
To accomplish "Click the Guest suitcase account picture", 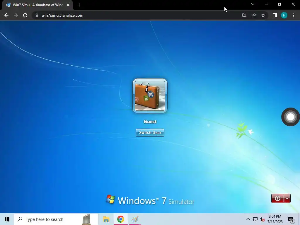I will point(150,96).
